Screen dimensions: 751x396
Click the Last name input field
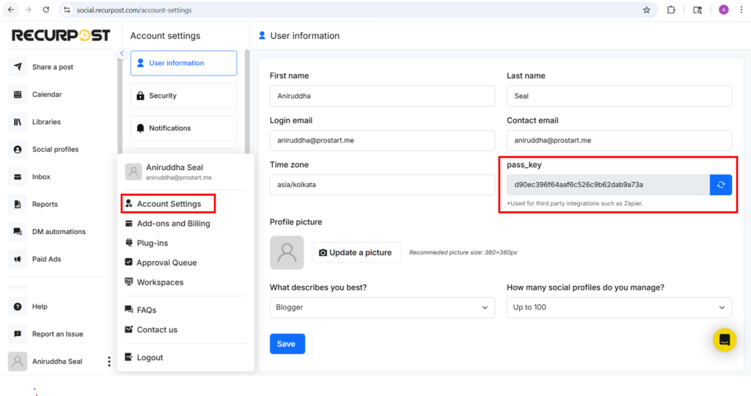click(619, 96)
